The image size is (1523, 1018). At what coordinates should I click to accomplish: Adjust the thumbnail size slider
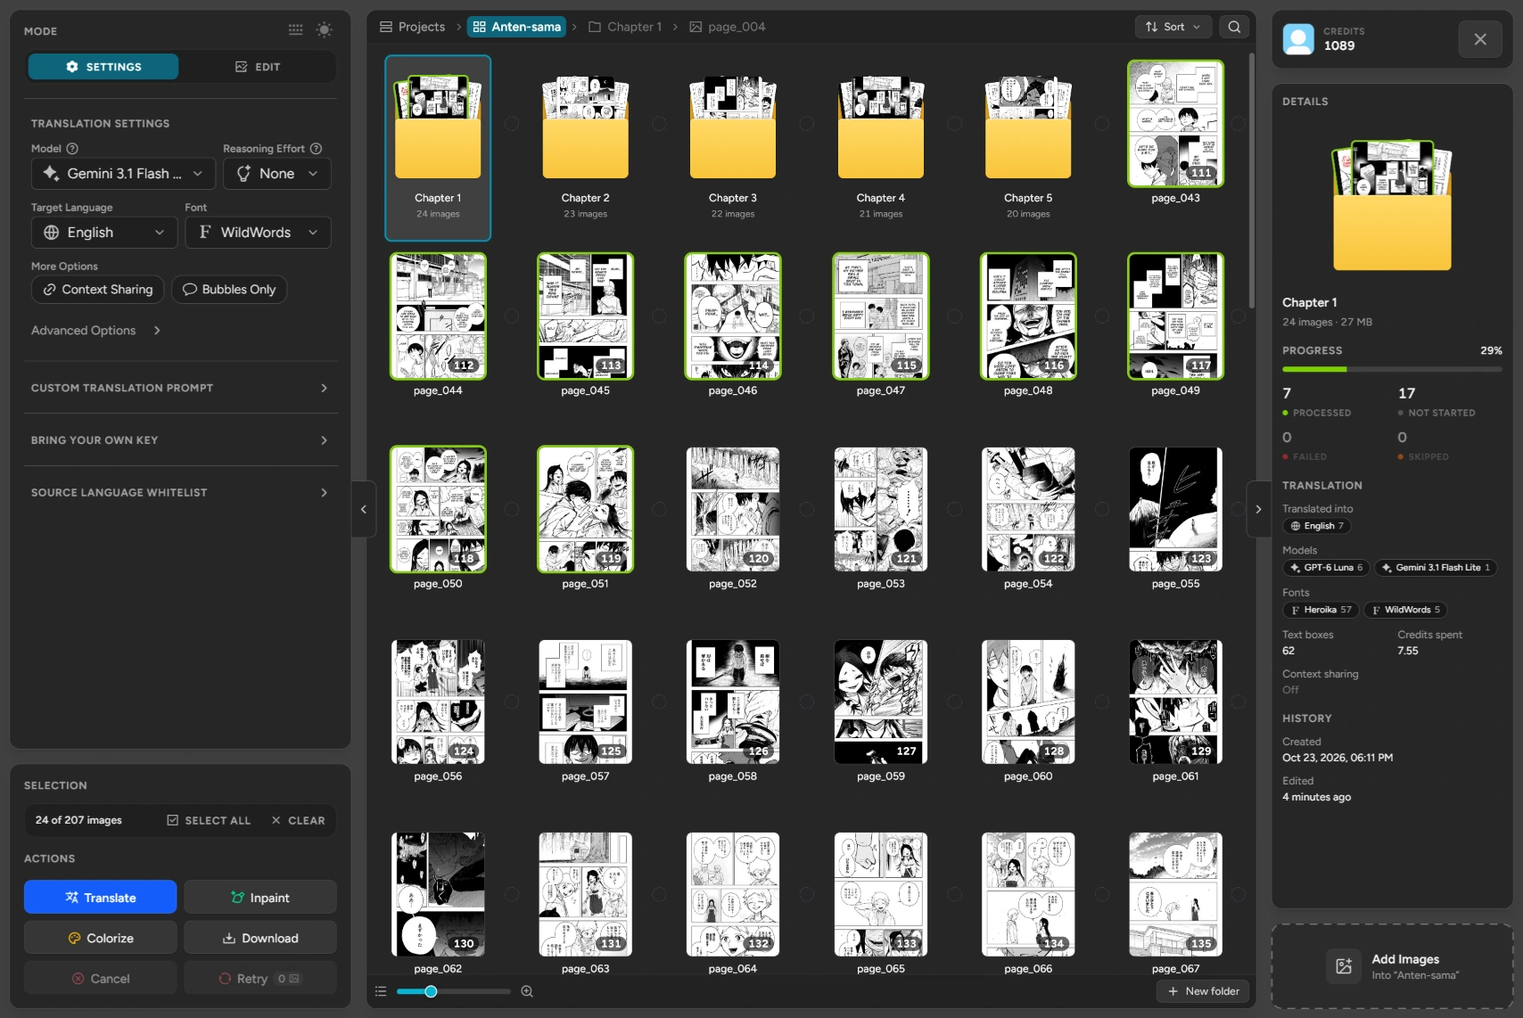pos(454,991)
